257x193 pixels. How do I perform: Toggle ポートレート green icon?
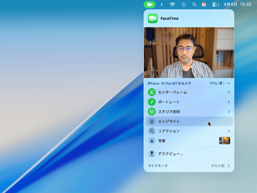click(x=152, y=102)
